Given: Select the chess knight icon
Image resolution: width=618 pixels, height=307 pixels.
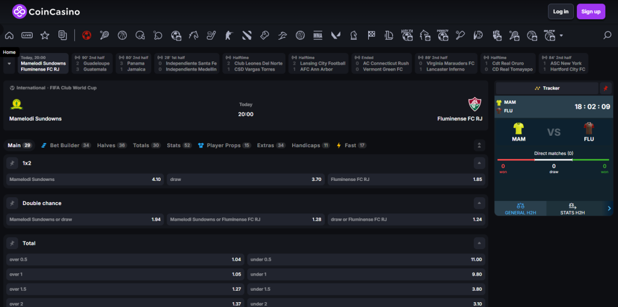Looking at the screenshot, I should [354, 36].
